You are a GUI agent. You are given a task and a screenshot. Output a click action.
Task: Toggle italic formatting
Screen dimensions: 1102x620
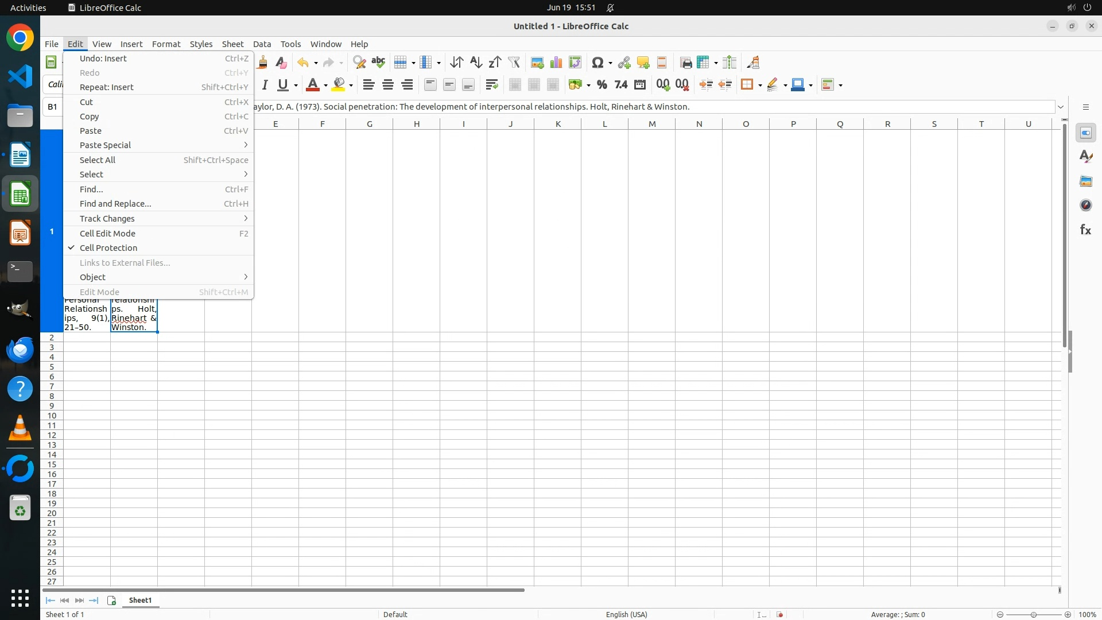click(265, 85)
